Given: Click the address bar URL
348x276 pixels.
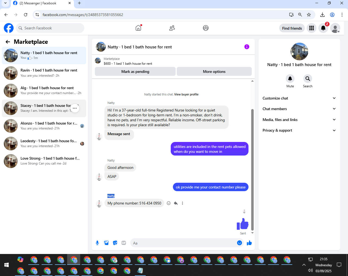Looking at the screenshot, I should 83,15.
